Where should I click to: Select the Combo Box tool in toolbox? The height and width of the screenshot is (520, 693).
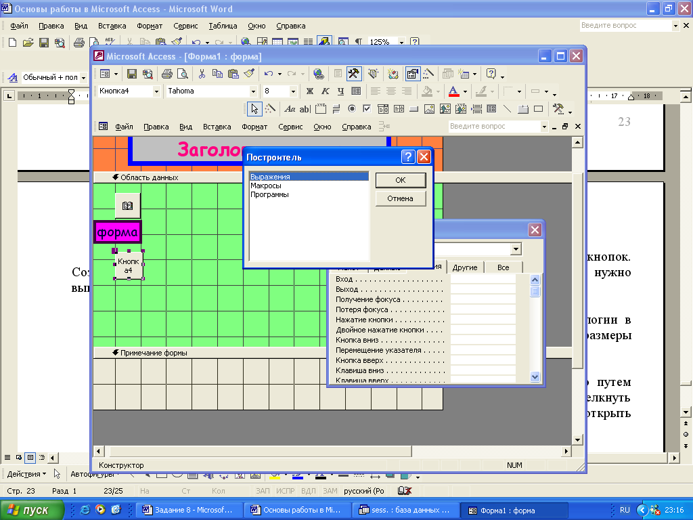tap(383, 109)
